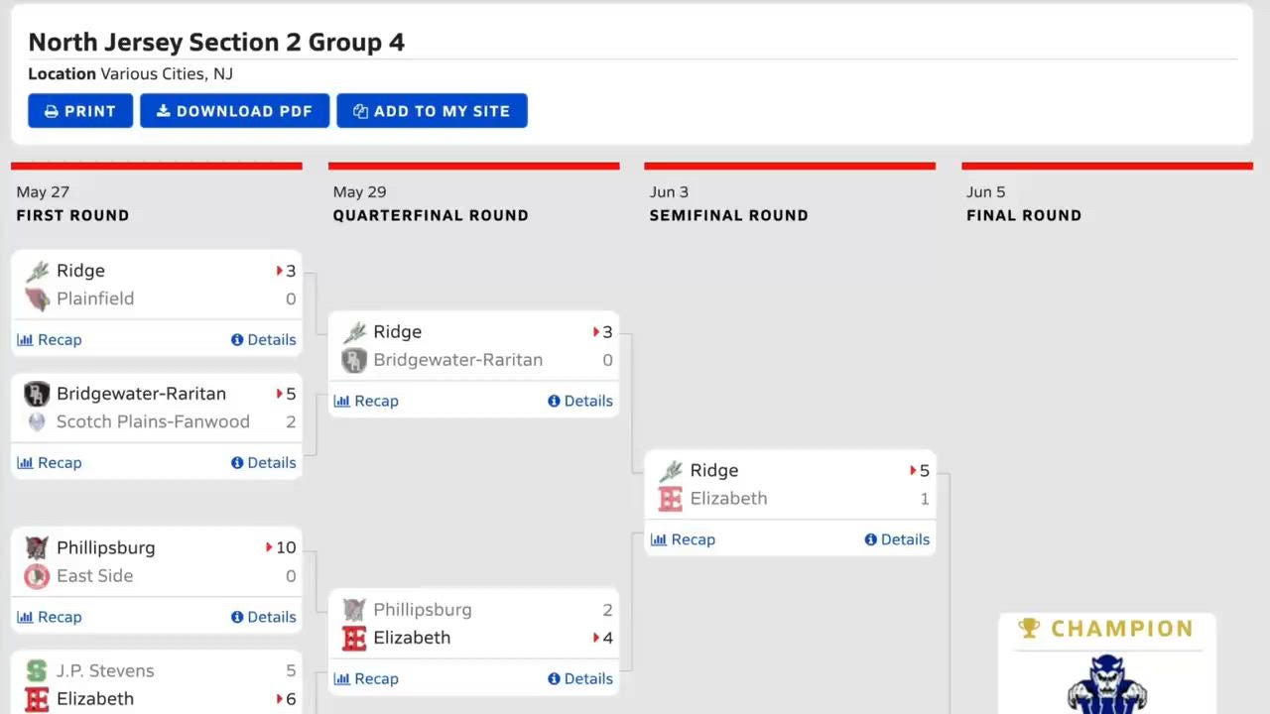Image resolution: width=1270 pixels, height=714 pixels.
Task: Click the J.P. Stevens team logo
Action: coord(37,670)
